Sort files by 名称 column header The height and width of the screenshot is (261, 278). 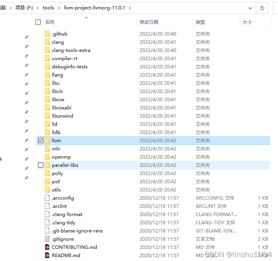coord(50,22)
